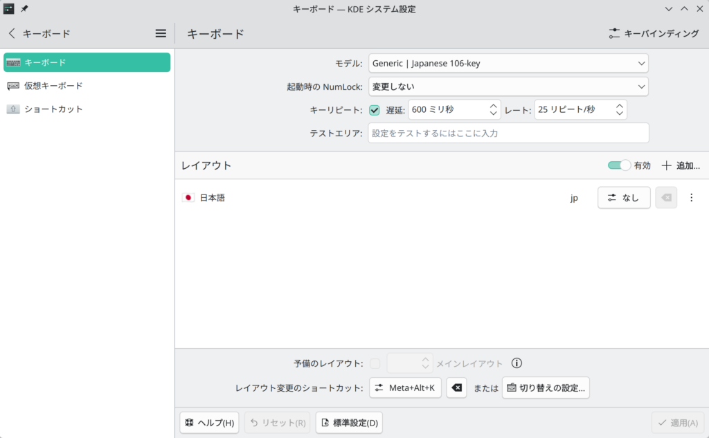Screen dimensions: 709x438
Task: Open the 切り替えの設定... button
Action: [x=546, y=388]
